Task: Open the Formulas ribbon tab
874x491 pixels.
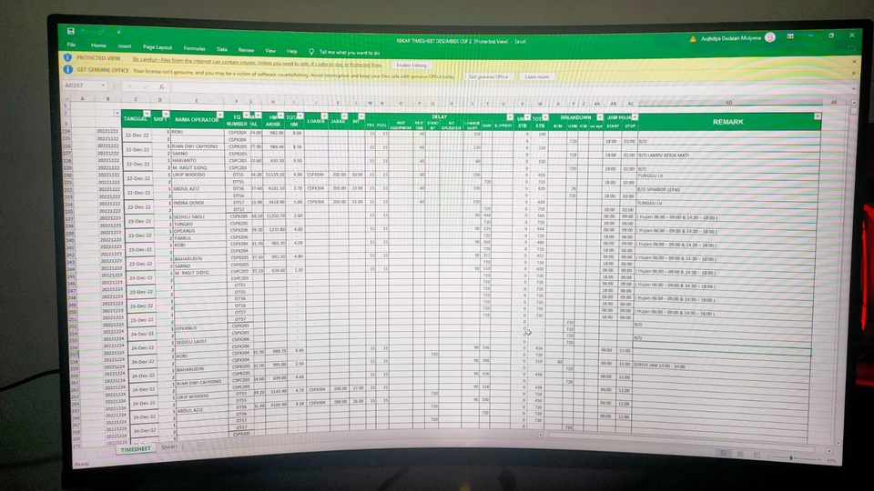Action: tap(194, 48)
